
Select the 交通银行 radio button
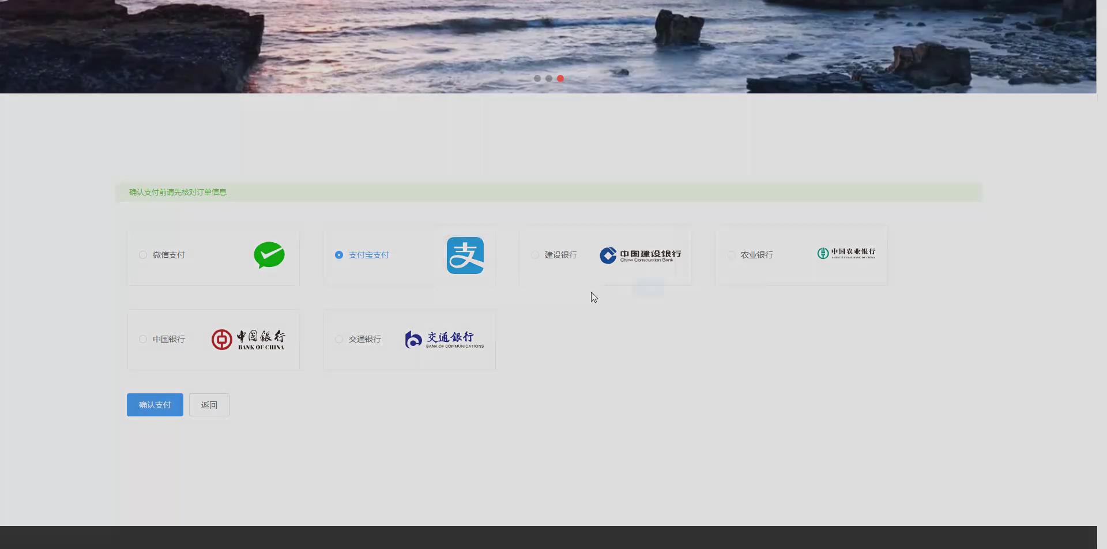[x=339, y=339]
